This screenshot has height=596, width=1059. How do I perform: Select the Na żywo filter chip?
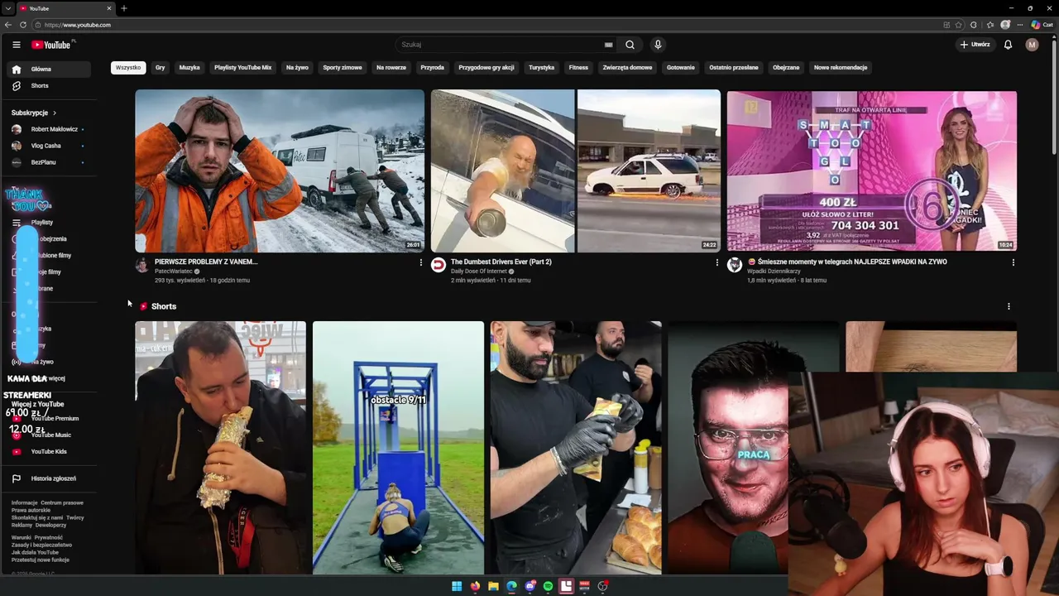[x=297, y=68]
